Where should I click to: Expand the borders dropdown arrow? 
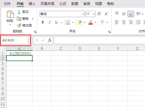(73, 22)
